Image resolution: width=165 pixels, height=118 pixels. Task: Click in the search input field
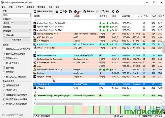point(16,15)
